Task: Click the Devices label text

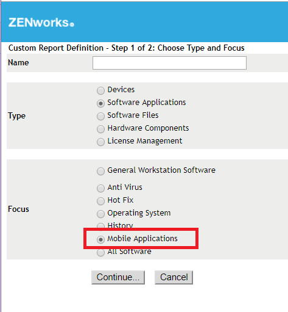Action: point(121,90)
